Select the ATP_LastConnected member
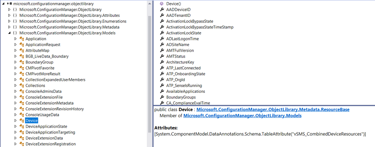The height and width of the screenshot is (147, 375). coord(184,68)
